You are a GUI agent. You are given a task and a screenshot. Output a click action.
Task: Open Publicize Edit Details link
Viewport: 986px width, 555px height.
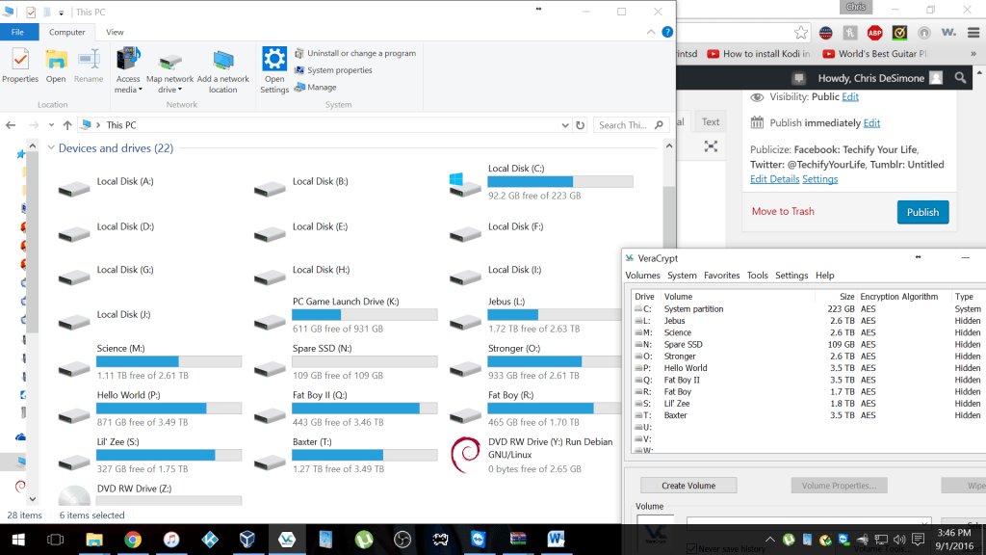pos(775,179)
